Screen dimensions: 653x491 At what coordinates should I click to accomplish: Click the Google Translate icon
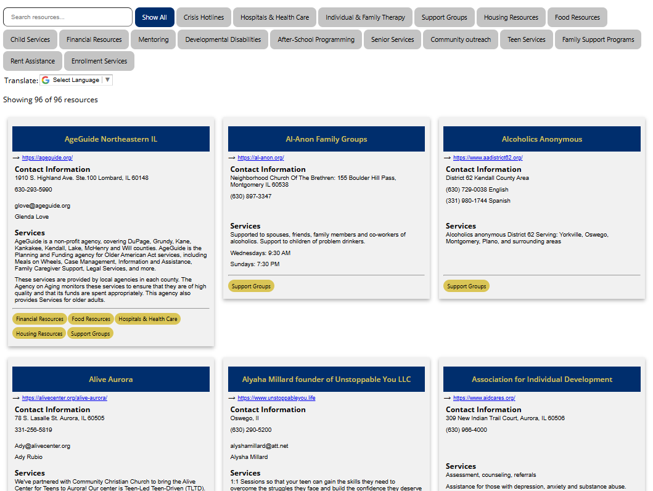click(44, 79)
